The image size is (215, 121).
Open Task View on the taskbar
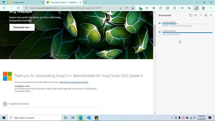pyautogui.click(x=73, y=118)
